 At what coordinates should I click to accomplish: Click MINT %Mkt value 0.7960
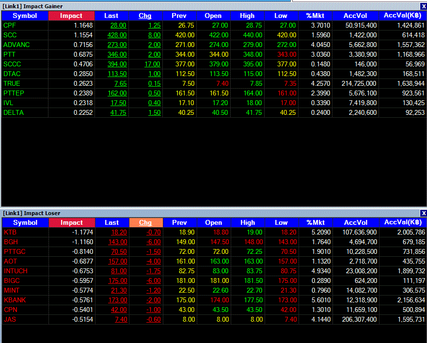pyautogui.click(x=321, y=291)
